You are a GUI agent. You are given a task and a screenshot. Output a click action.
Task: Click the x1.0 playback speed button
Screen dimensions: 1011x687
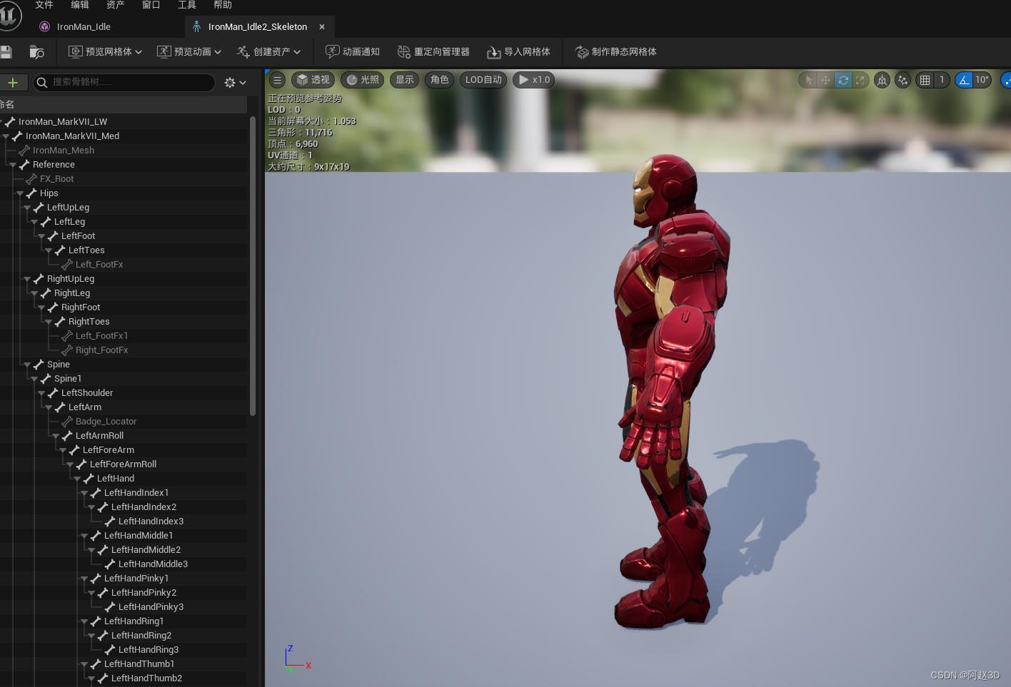point(534,80)
